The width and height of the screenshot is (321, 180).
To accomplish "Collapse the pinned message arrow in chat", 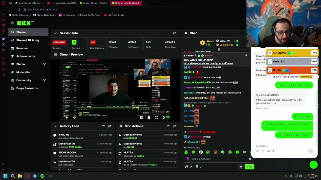I will 219,50.
